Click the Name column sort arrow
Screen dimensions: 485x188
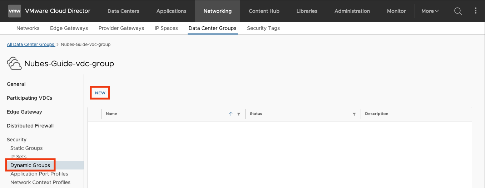point(231,114)
